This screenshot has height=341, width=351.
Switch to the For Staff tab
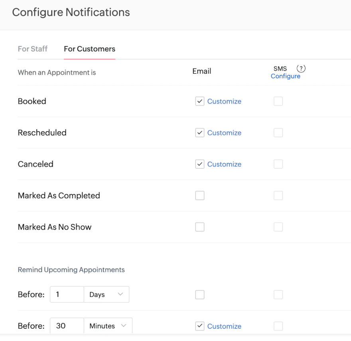point(33,49)
